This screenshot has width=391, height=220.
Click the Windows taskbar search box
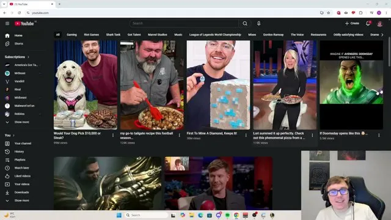(146, 215)
